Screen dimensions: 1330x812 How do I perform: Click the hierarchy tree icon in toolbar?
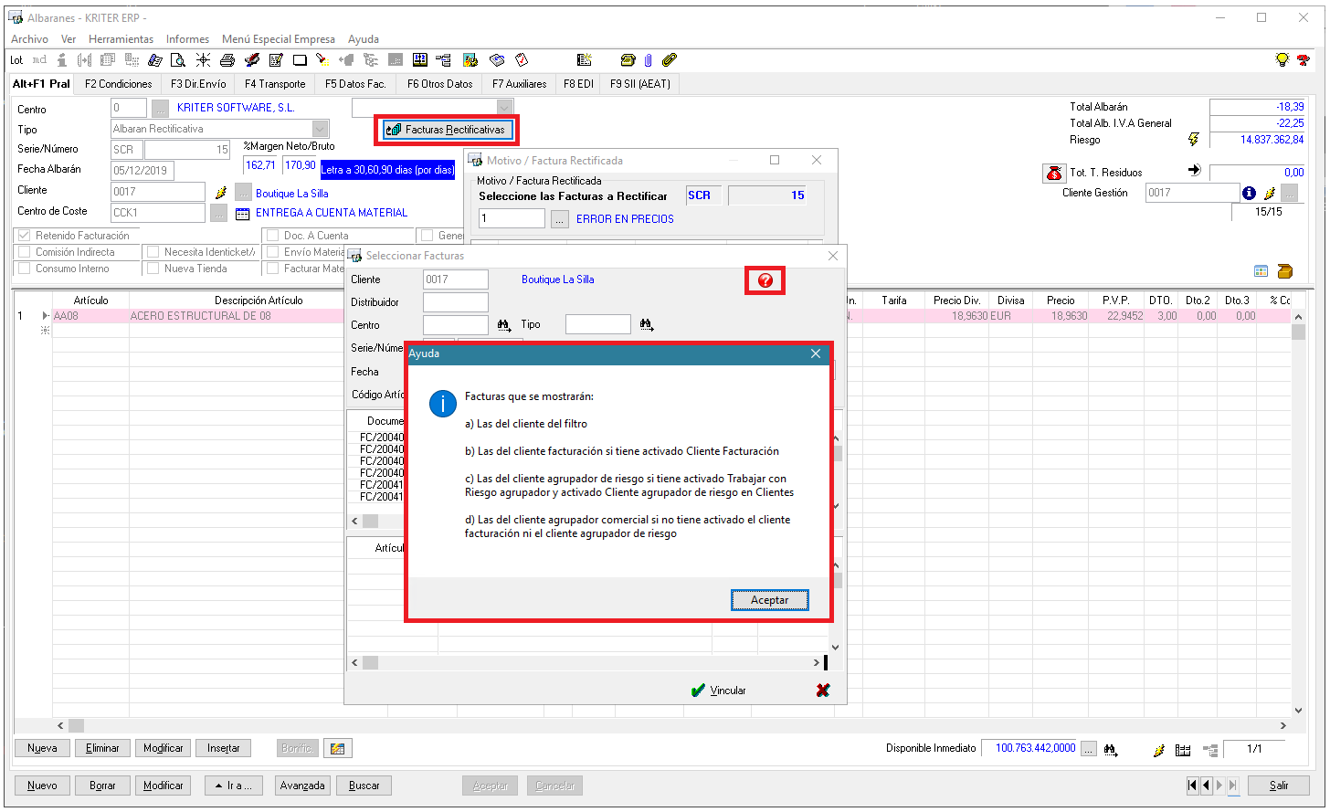(443, 60)
